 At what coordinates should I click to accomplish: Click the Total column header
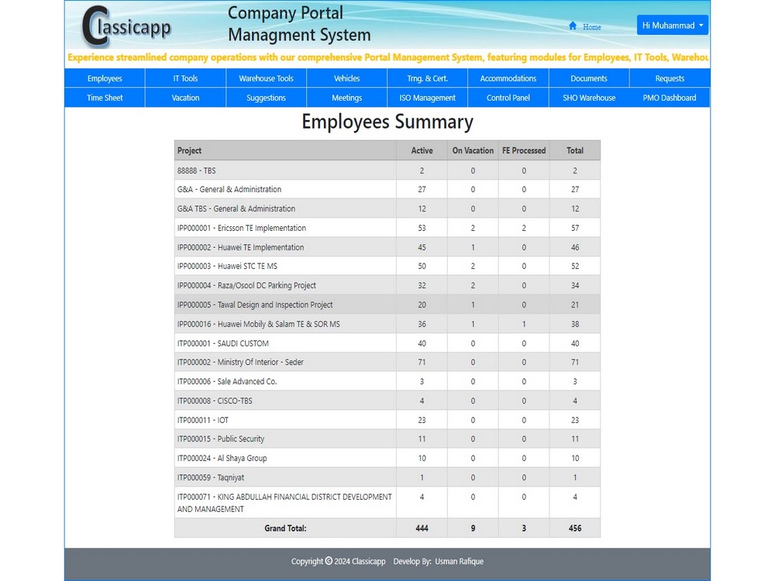tap(575, 150)
